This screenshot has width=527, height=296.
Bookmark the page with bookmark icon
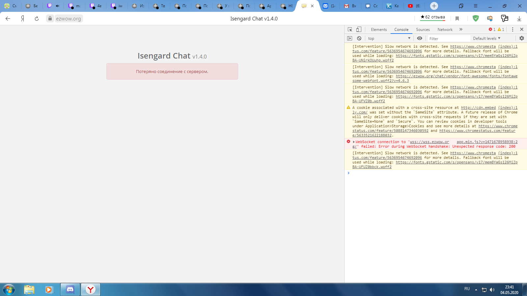pos(457,18)
